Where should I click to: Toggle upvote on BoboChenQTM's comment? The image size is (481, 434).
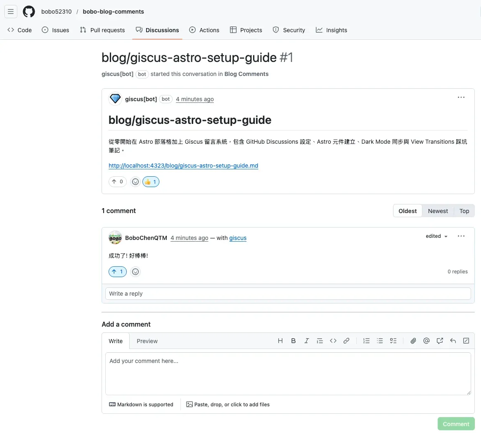point(118,272)
